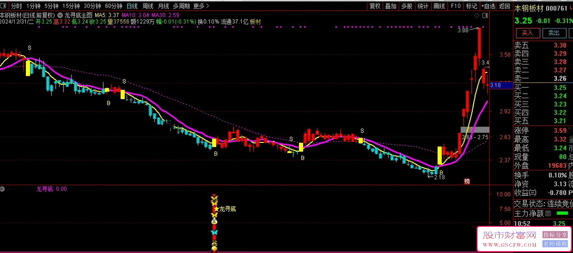Switch to the 分时 intraday view
Image resolution: width=573 pixels, height=253 pixels.
tap(16, 6)
